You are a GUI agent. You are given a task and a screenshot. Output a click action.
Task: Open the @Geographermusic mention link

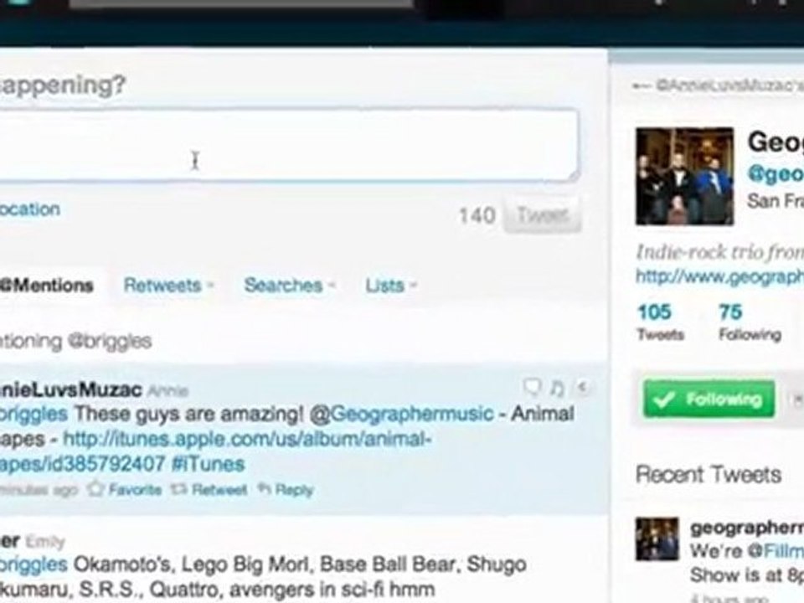401,413
